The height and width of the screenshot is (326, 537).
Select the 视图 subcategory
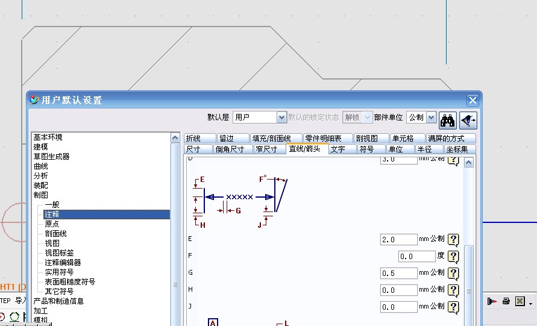pos(52,243)
